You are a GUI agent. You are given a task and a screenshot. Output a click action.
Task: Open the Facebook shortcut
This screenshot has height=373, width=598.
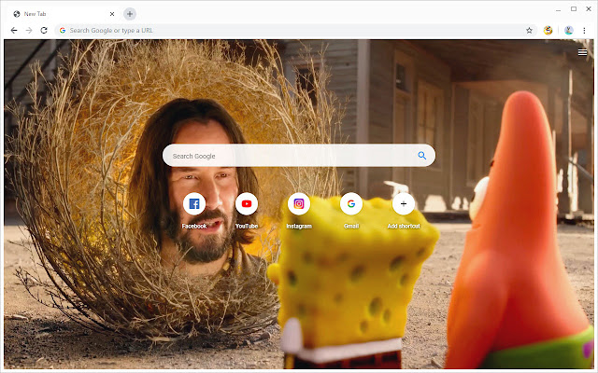click(194, 204)
